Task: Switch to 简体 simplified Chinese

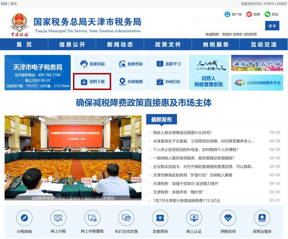Action: click(x=4, y=4)
